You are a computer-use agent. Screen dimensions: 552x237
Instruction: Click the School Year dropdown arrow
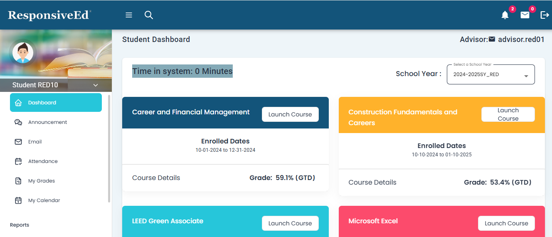[x=526, y=76]
